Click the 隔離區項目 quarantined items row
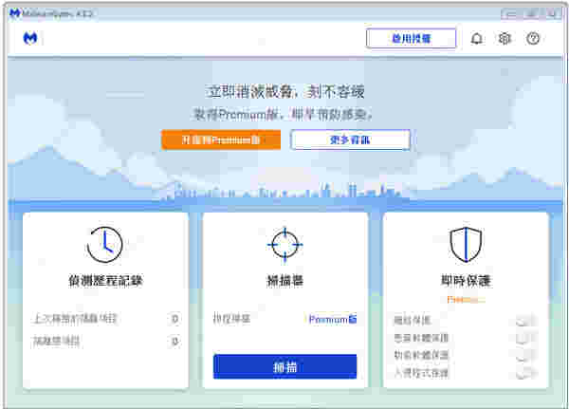The width and height of the screenshot is (569, 409). coord(105,342)
